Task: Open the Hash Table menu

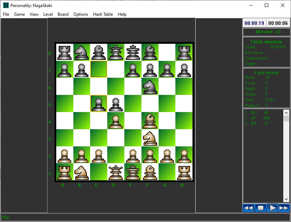Action: [x=103, y=14]
